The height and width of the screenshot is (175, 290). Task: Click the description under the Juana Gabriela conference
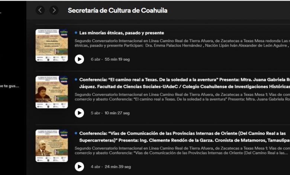click(x=182, y=97)
